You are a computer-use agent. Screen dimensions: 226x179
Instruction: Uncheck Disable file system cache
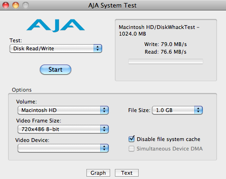[132, 139]
